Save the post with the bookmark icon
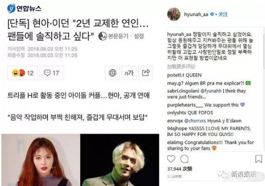Screen dimensions: 265x186 tap(259, 159)
